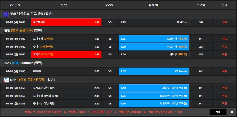
Task: Select the blue 요코하마 [카츠키] 1.85 pick
Action: pyautogui.click(x=153, y=39)
